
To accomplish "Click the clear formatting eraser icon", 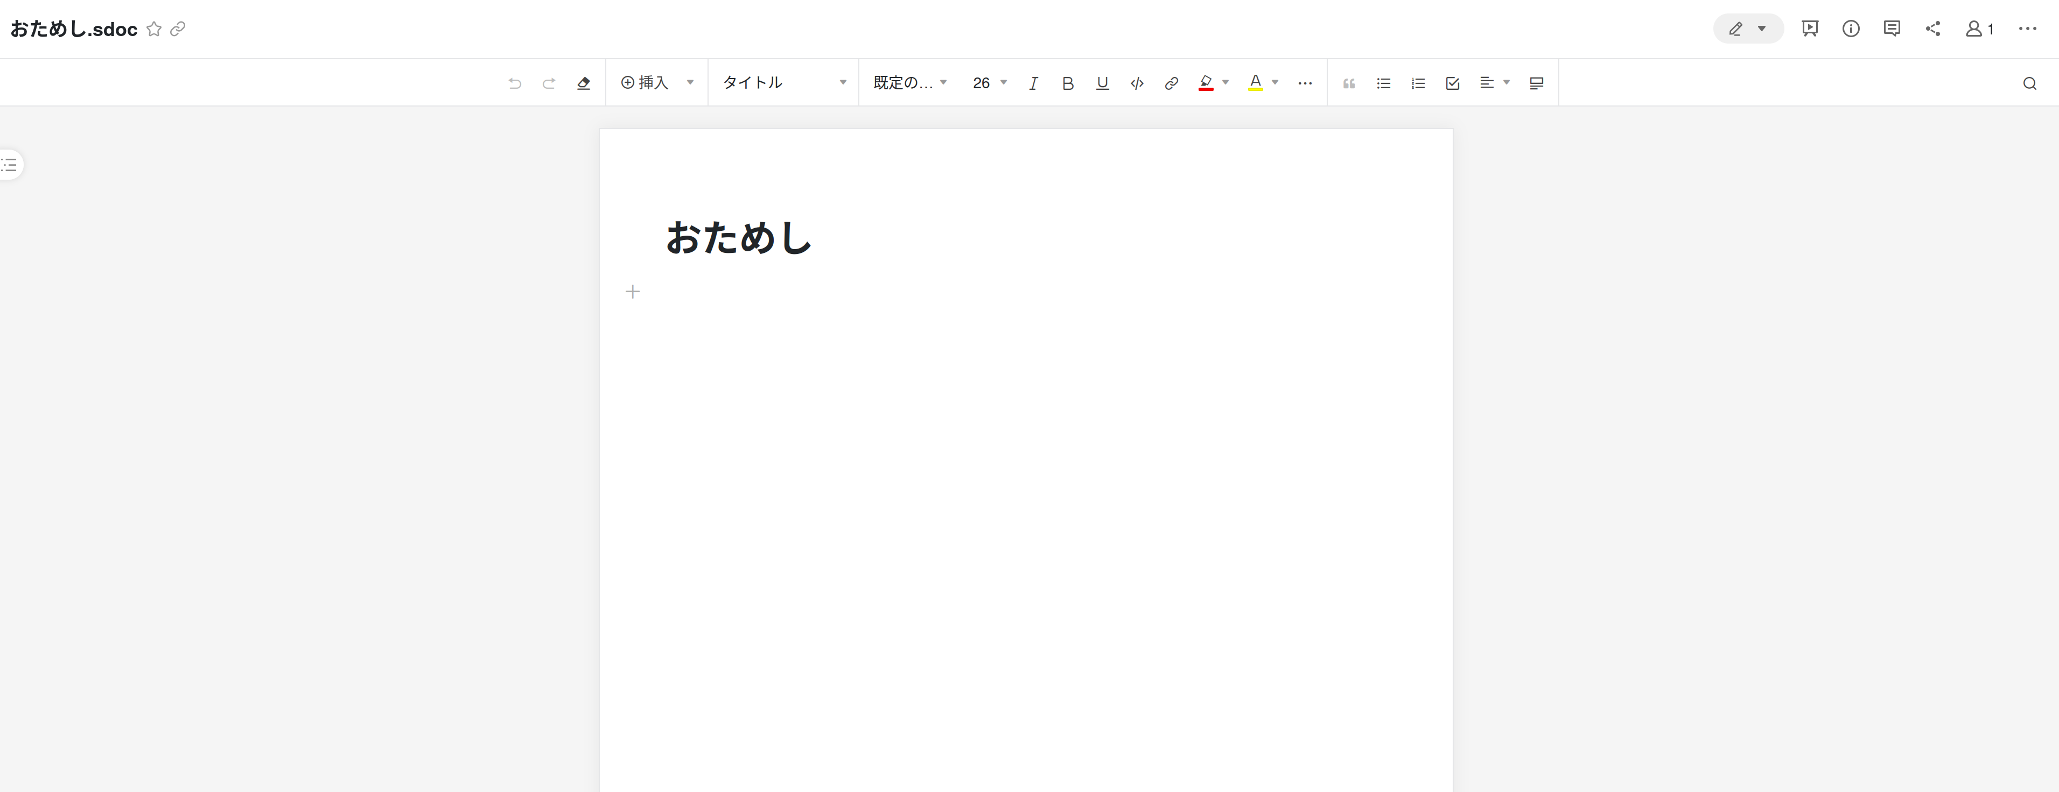I will 584,83.
